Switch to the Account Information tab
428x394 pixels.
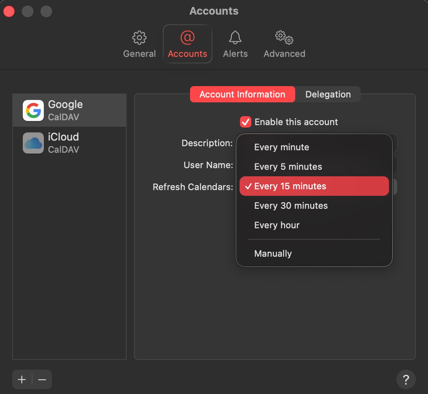pos(242,94)
